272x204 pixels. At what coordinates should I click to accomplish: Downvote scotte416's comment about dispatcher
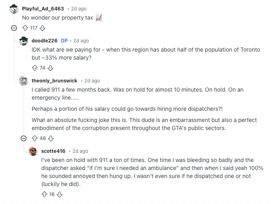tap(60, 194)
